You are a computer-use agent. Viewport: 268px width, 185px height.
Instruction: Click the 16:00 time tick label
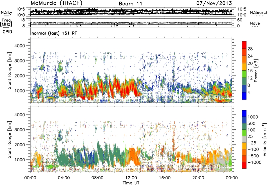pos(164,178)
